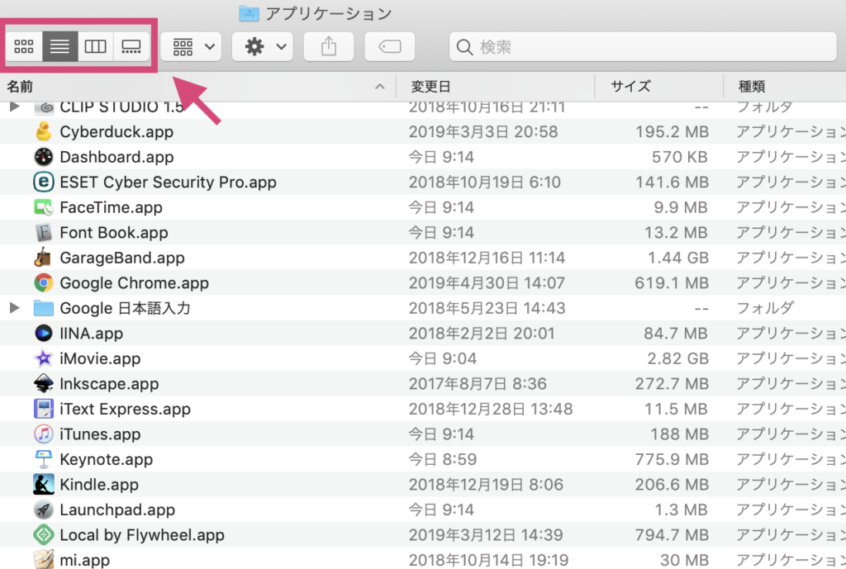Select the Kindle.app icon
Image resolution: width=846 pixels, height=569 pixels.
[44, 484]
